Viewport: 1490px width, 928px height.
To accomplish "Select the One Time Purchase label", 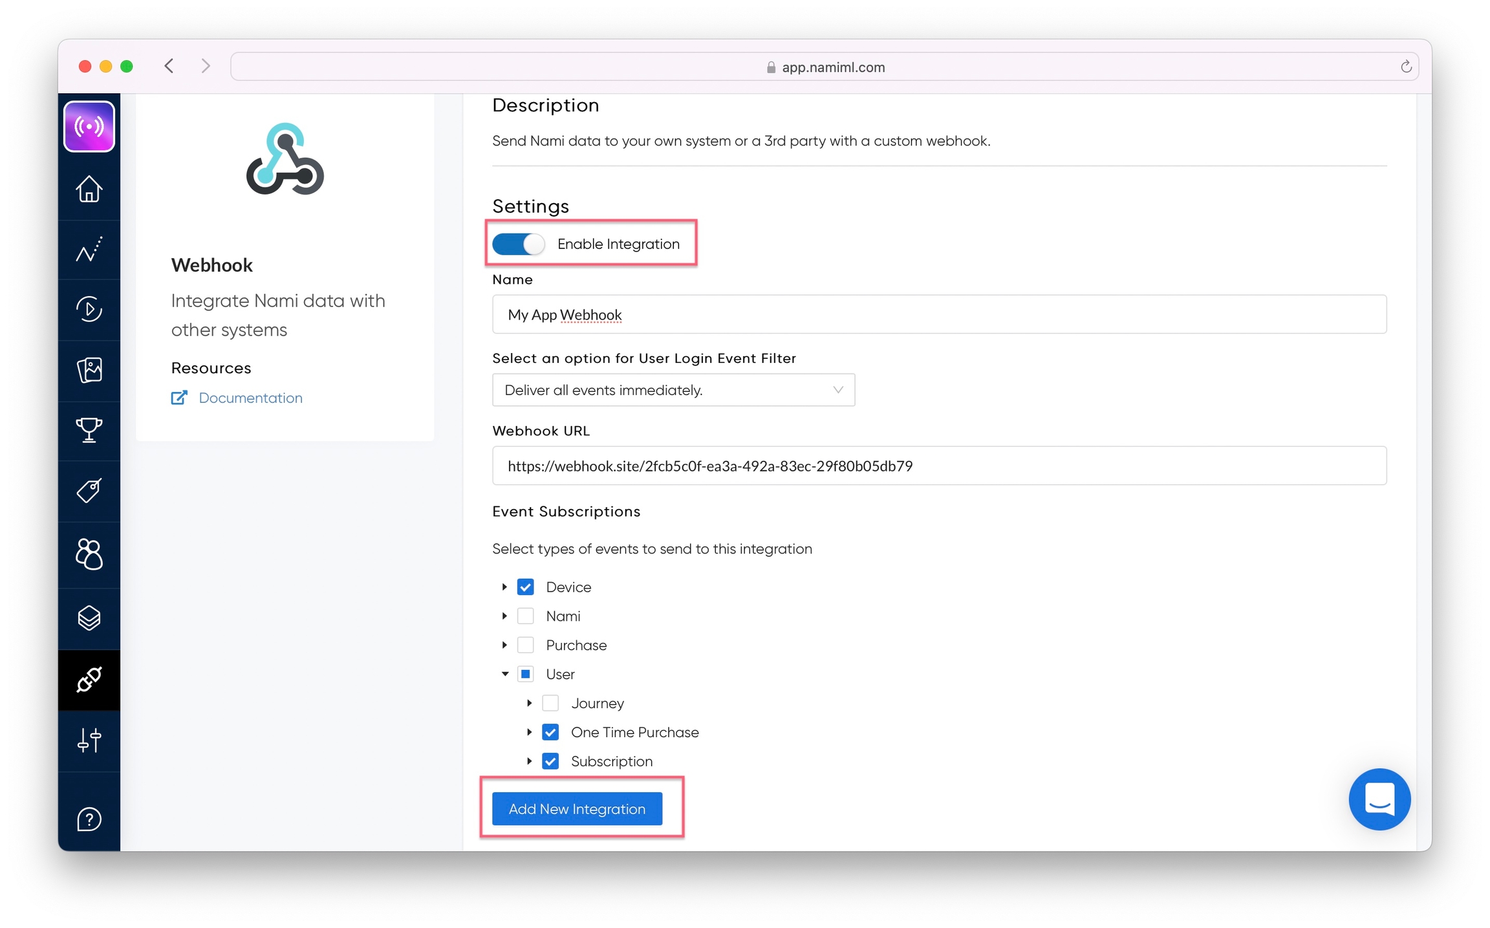I will (x=634, y=733).
